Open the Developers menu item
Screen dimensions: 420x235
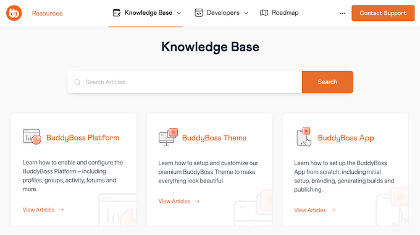coord(223,12)
